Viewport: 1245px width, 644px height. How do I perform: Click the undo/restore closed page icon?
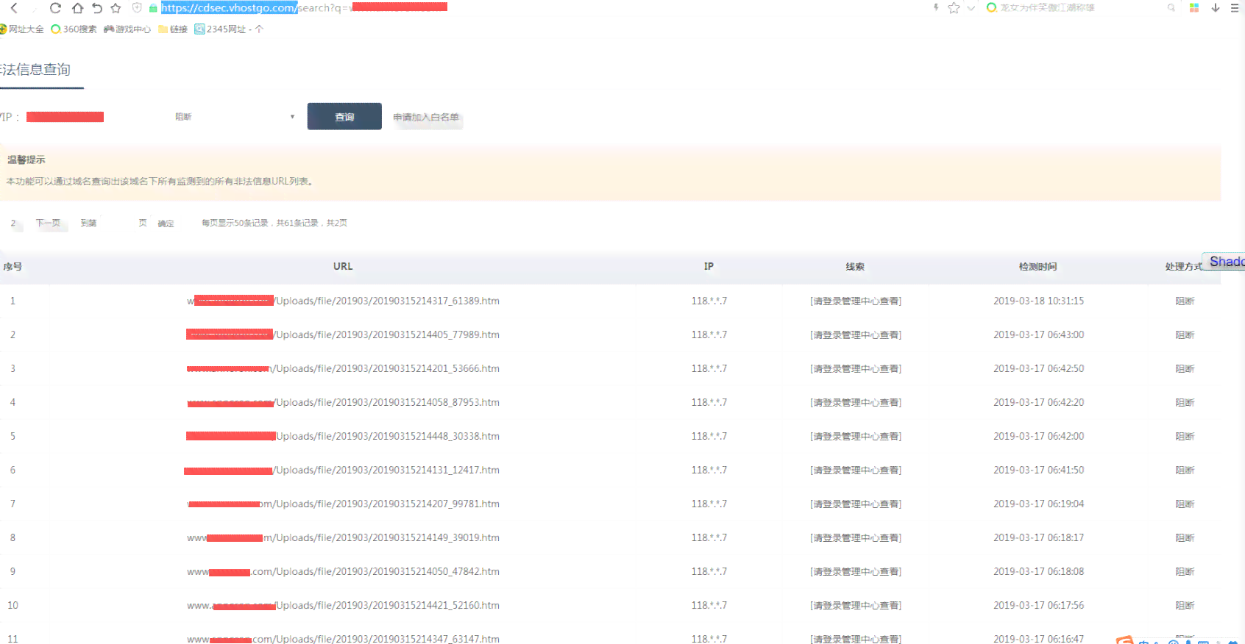pos(96,8)
